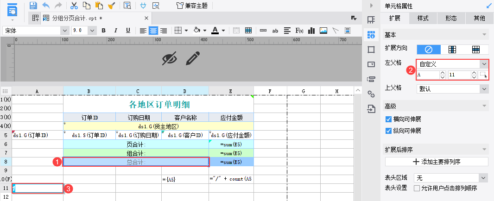Apply bold formatting
Viewport: 494px width, 201px height.
point(103,31)
